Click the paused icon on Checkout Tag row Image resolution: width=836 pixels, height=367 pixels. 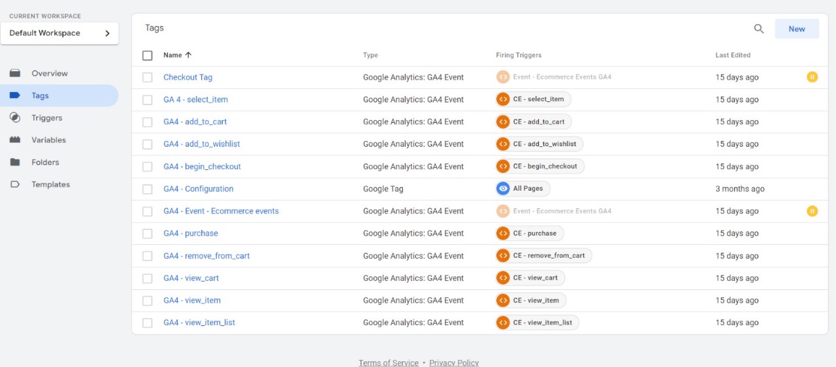point(812,77)
